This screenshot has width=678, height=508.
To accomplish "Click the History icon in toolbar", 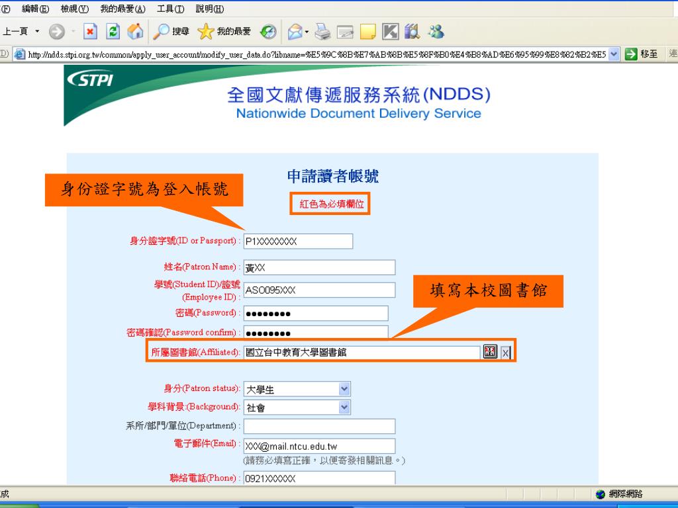I will click(x=268, y=32).
